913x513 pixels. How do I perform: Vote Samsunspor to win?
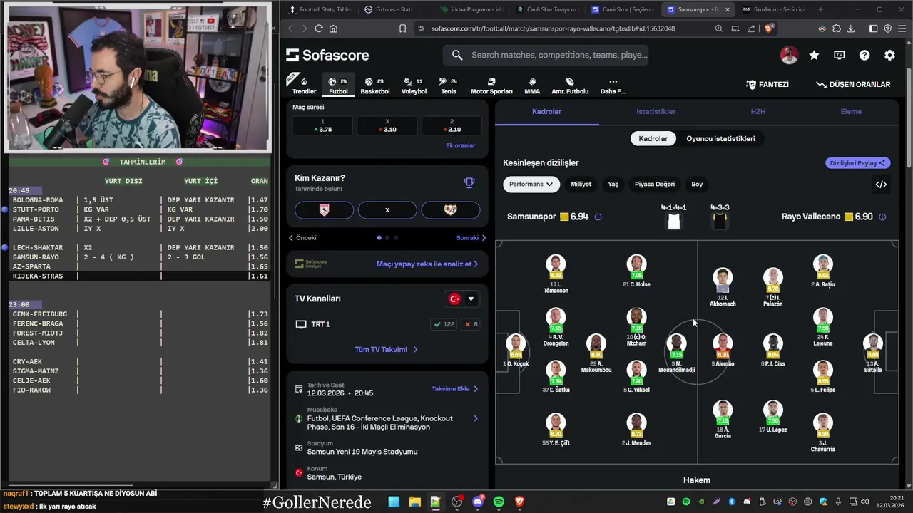tap(324, 209)
